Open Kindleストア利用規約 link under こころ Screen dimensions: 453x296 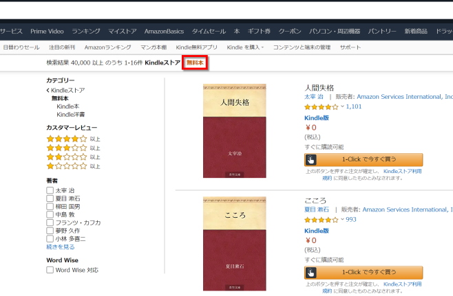click(402, 284)
